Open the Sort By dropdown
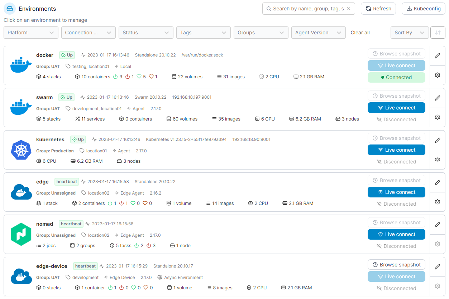 pyautogui.click(x=410, y=33)
